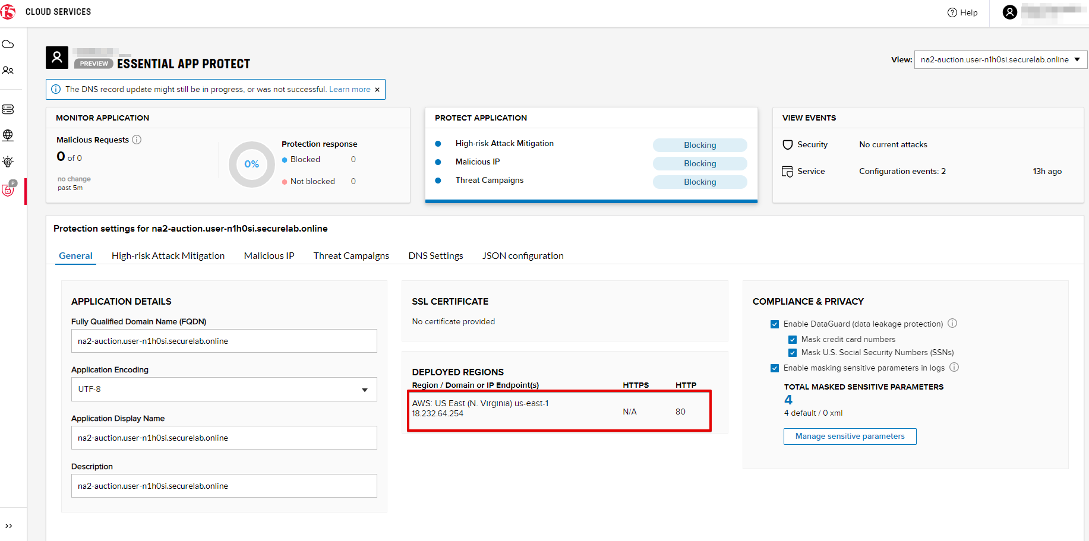Click info icon beside masking sensitive parameters
The width and height of the screenshot is (1089, 541).
[954, 368]
